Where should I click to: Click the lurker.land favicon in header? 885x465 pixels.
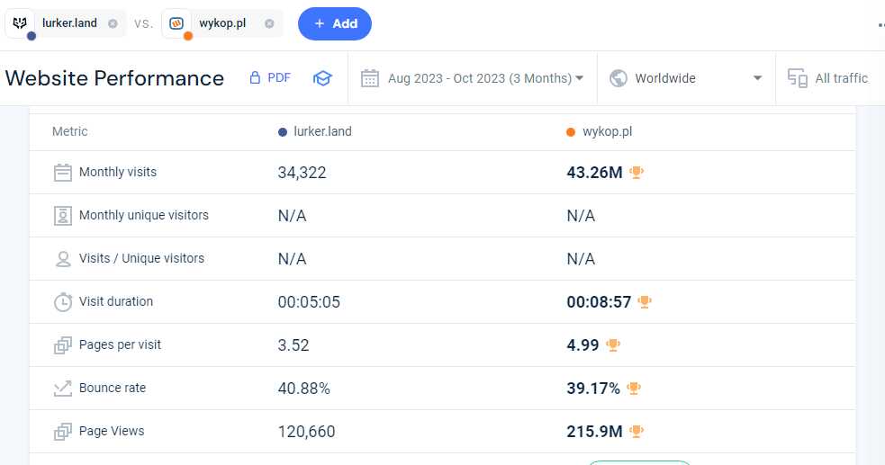21,23
